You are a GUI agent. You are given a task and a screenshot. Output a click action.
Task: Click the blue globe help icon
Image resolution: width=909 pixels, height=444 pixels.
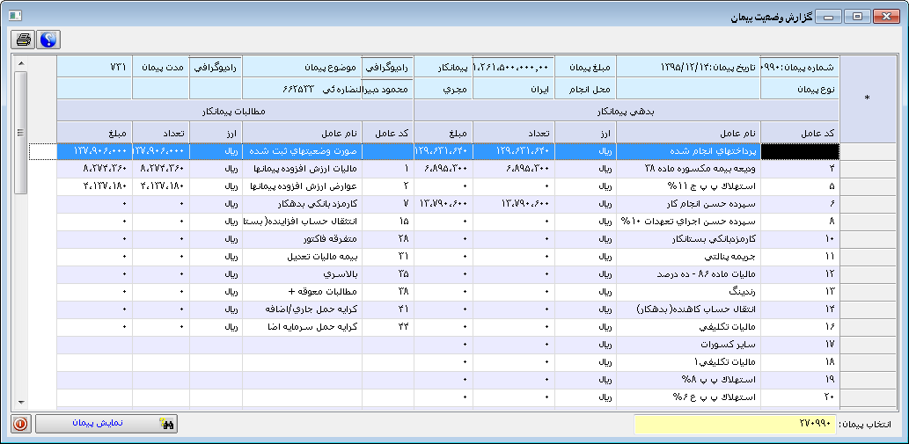click(48, 40)
